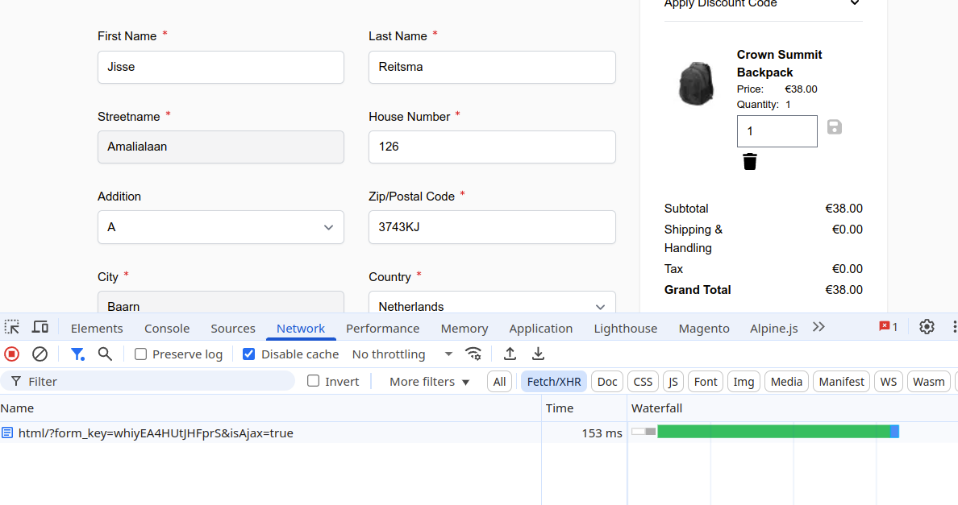Screen dimensions: 958x505
Task: Activate the inspect element selector icon
Action: coord(11,328)
